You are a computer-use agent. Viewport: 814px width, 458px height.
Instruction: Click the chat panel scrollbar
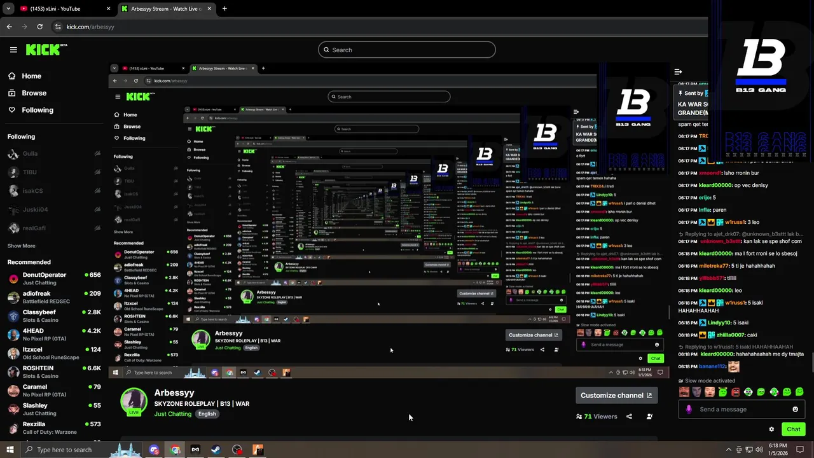click(811, 363)
